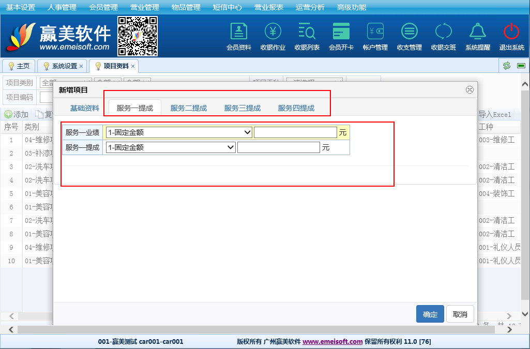Image resolution: width=530 pixels, height=349 pixels.
Task: Expand the 服务一提成 type dropdown
Action: [170, 147]
